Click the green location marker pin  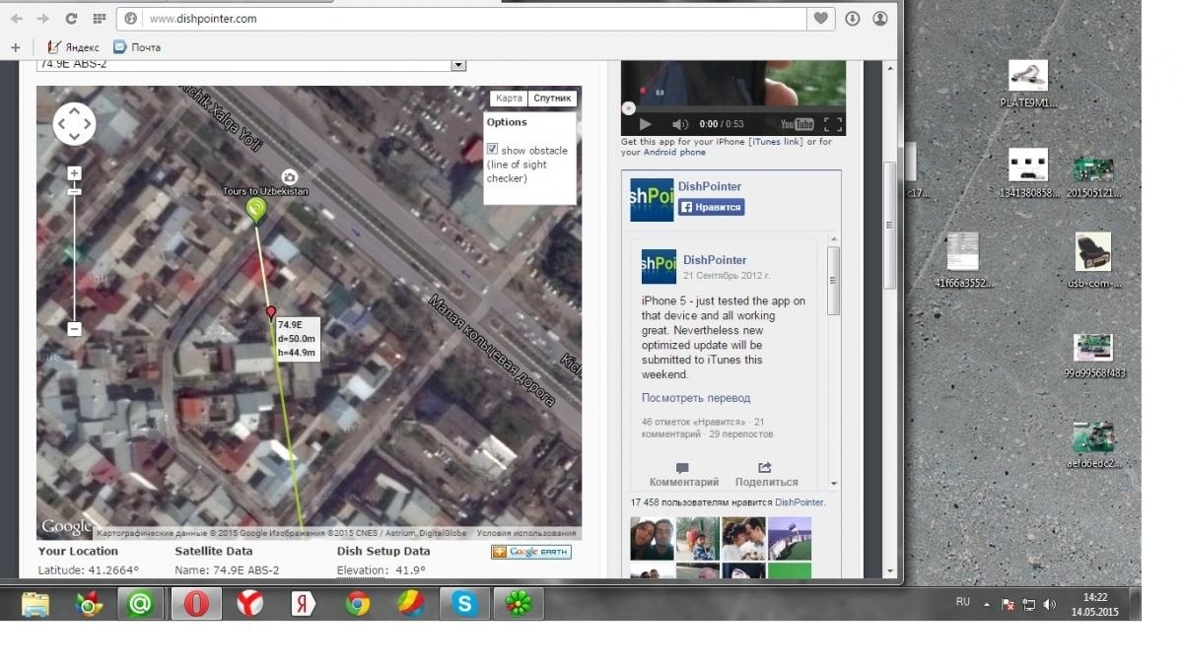[x=256, y=209]
